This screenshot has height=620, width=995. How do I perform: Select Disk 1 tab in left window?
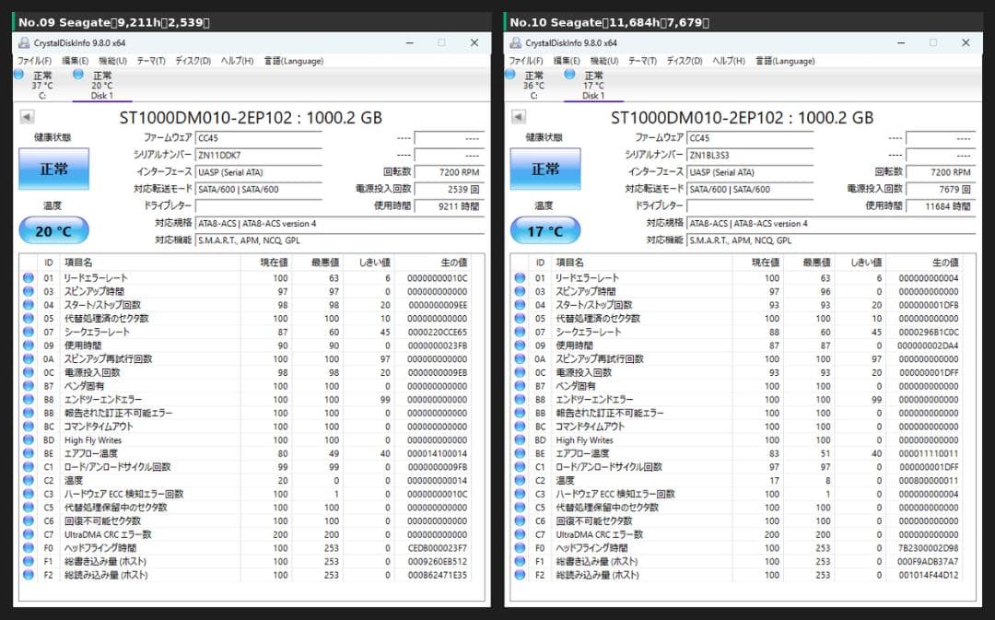tap(101, 85)
